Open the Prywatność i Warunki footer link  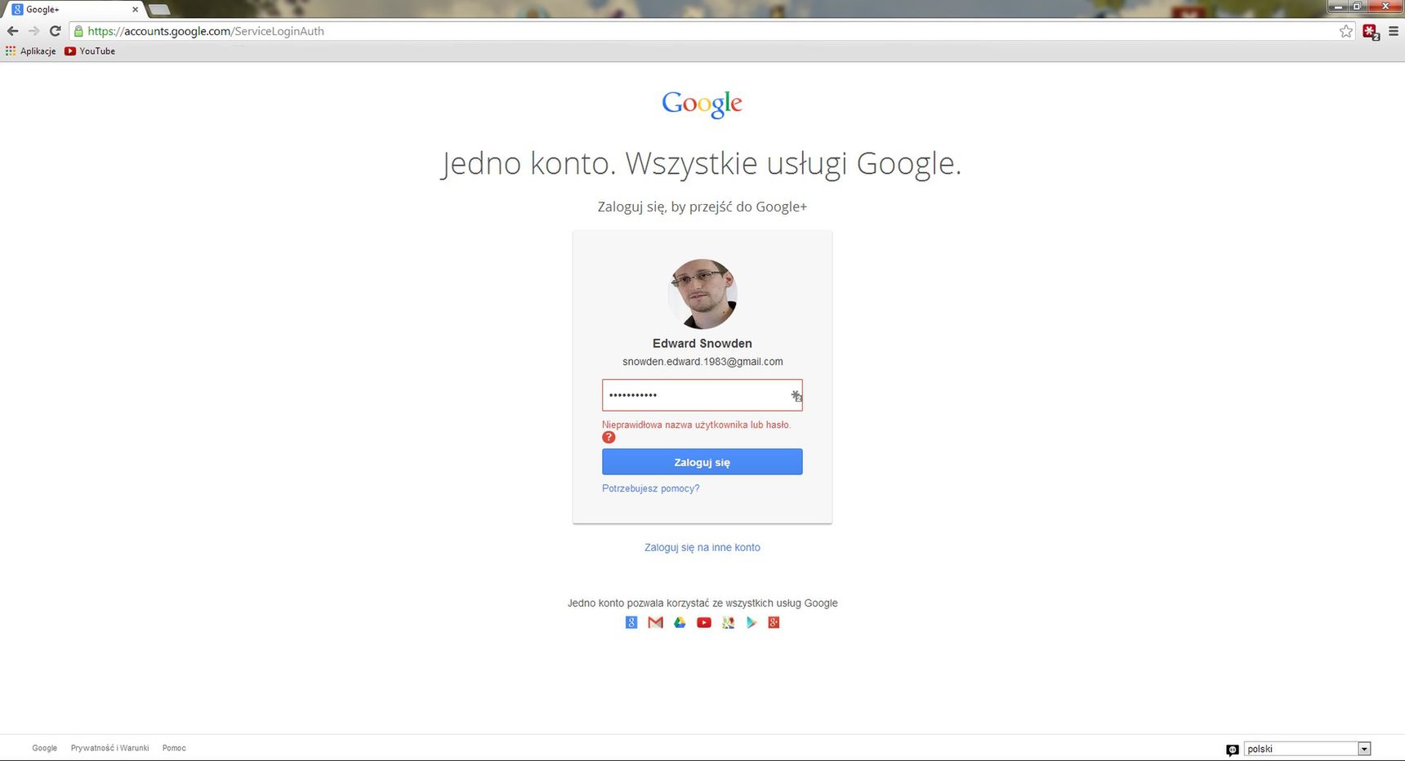point(109,748)
